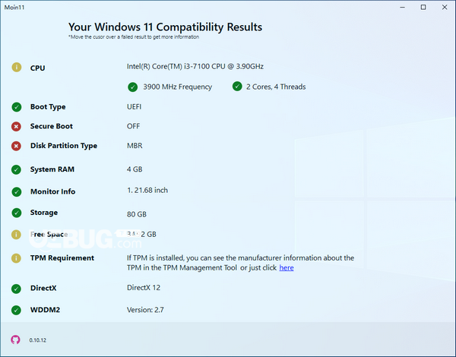Click the Disk Partition Type label

point(64,146)
